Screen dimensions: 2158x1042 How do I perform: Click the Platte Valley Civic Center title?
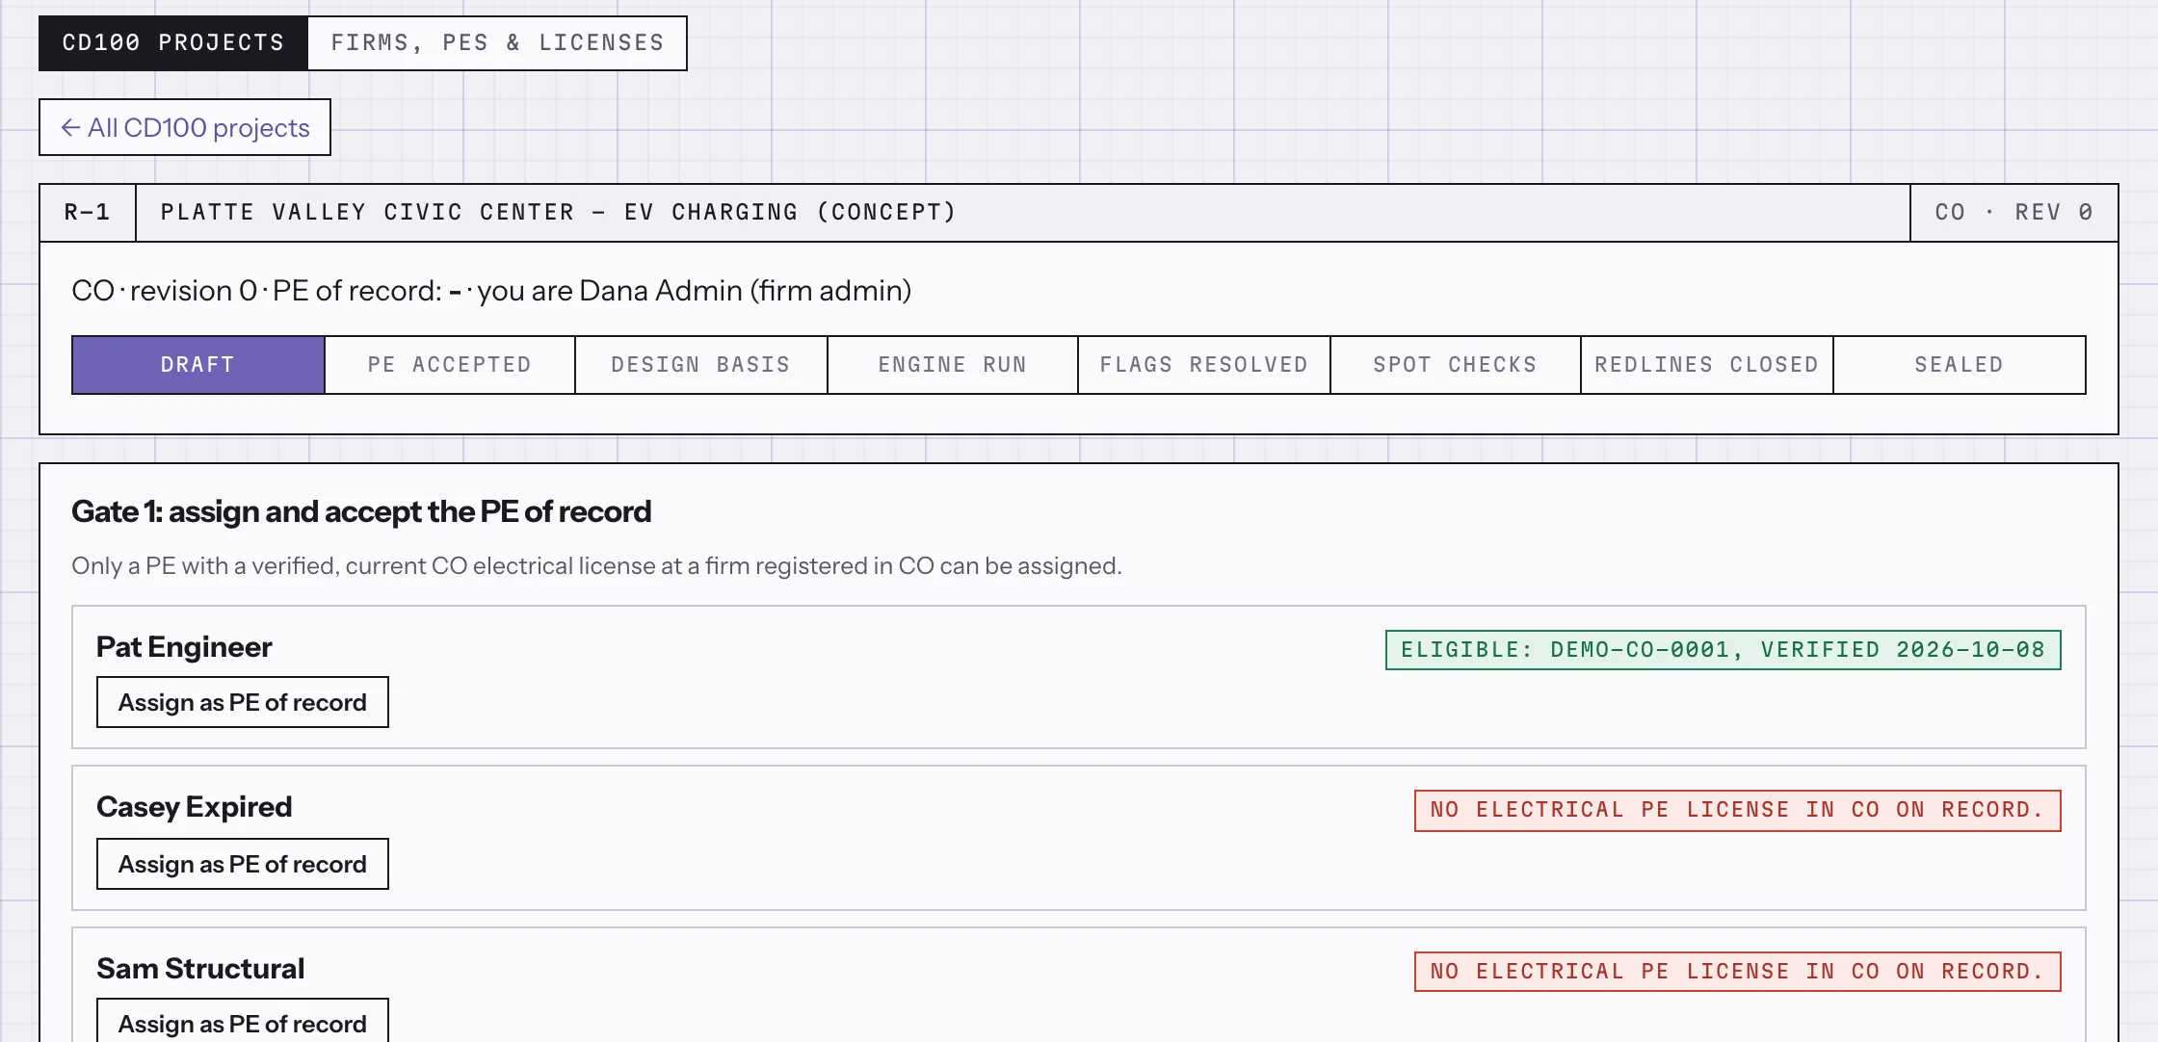[x=559, y=212]
